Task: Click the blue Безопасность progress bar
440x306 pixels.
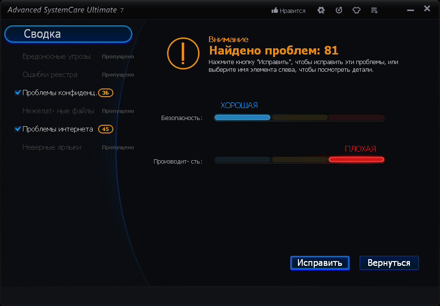Action: [242, 117]
